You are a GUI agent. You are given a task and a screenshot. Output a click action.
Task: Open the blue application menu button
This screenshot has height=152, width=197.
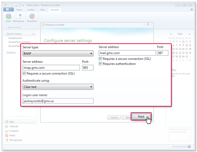[8, 10]
